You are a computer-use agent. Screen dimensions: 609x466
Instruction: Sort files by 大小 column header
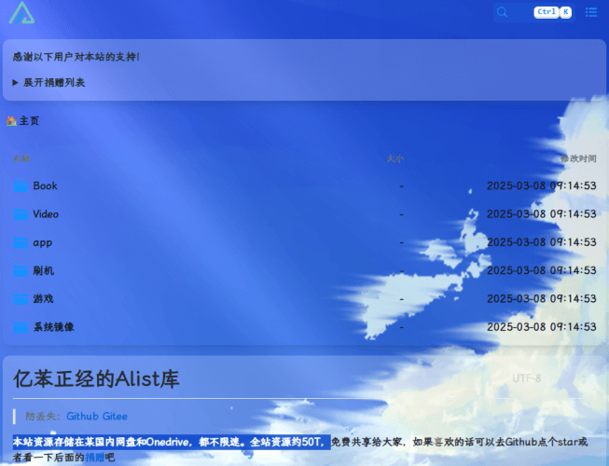[x=395, y=158]
